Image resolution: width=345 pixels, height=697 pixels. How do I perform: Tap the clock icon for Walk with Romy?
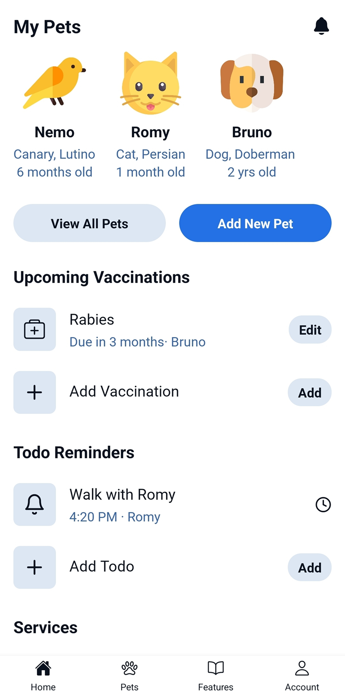click(x=323, y=504)
